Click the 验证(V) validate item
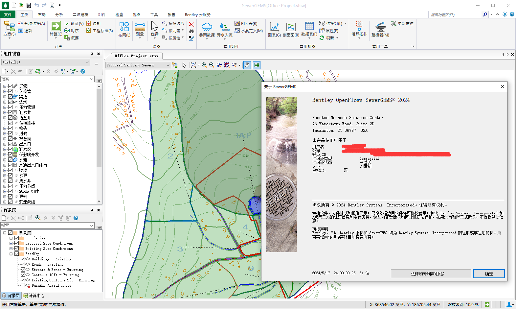Viewport: 516px width, 309px height. [x=74, y=23]
